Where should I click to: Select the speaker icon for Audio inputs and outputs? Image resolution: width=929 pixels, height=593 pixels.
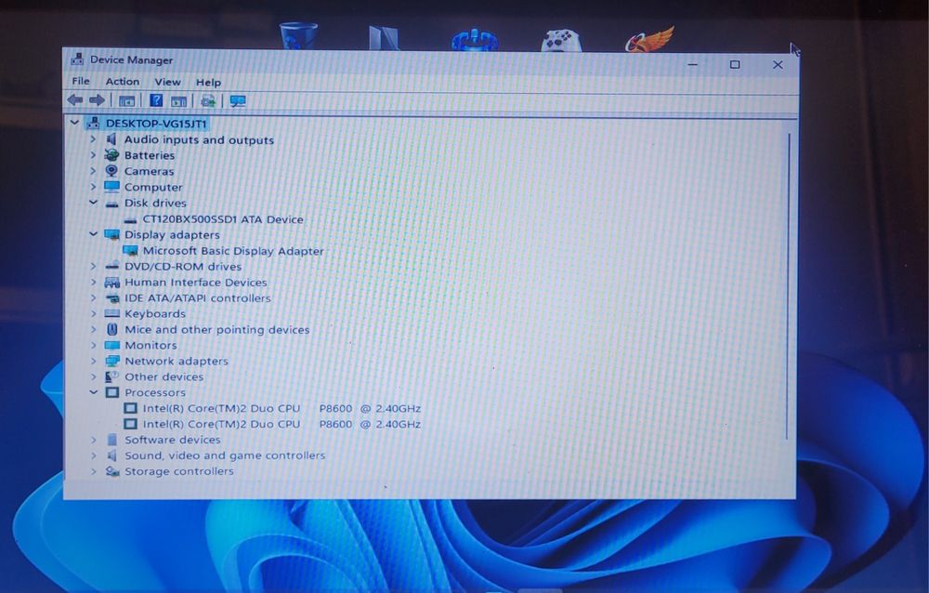(111, 139)
